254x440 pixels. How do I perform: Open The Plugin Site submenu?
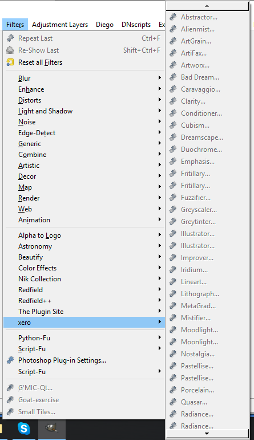click(84, 312)
